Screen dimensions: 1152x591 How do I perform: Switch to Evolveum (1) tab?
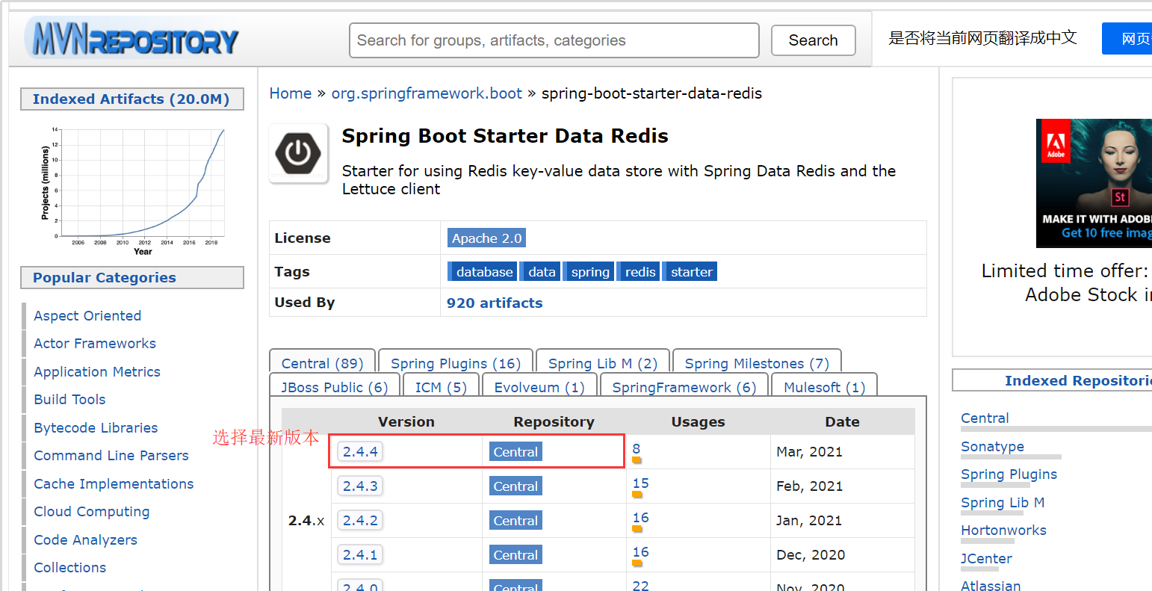pos(539,387)
